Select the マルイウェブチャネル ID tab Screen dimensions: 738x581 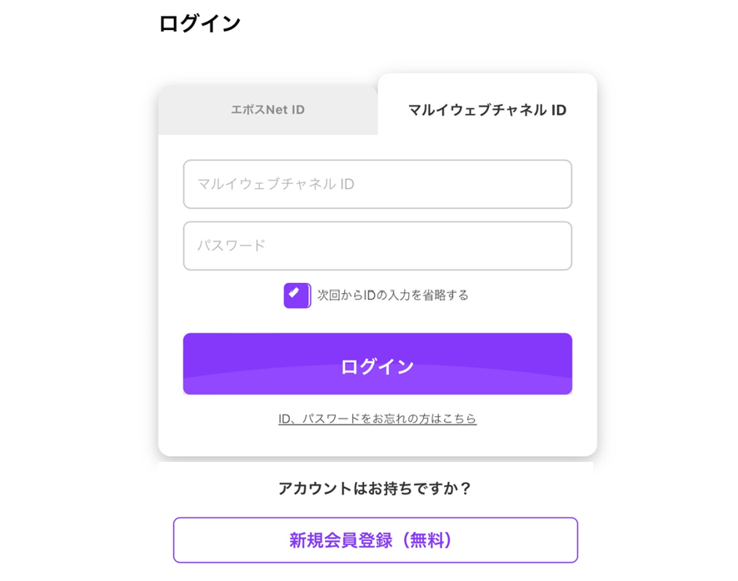click(x=487, y=110)
